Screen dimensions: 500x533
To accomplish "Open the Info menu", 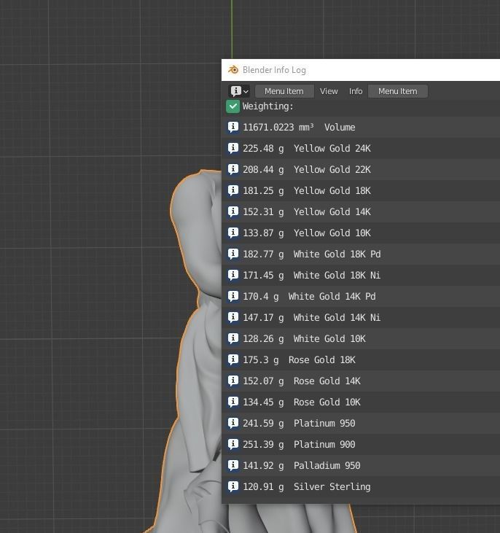I will pyautogui.click(x=356, y=91).
